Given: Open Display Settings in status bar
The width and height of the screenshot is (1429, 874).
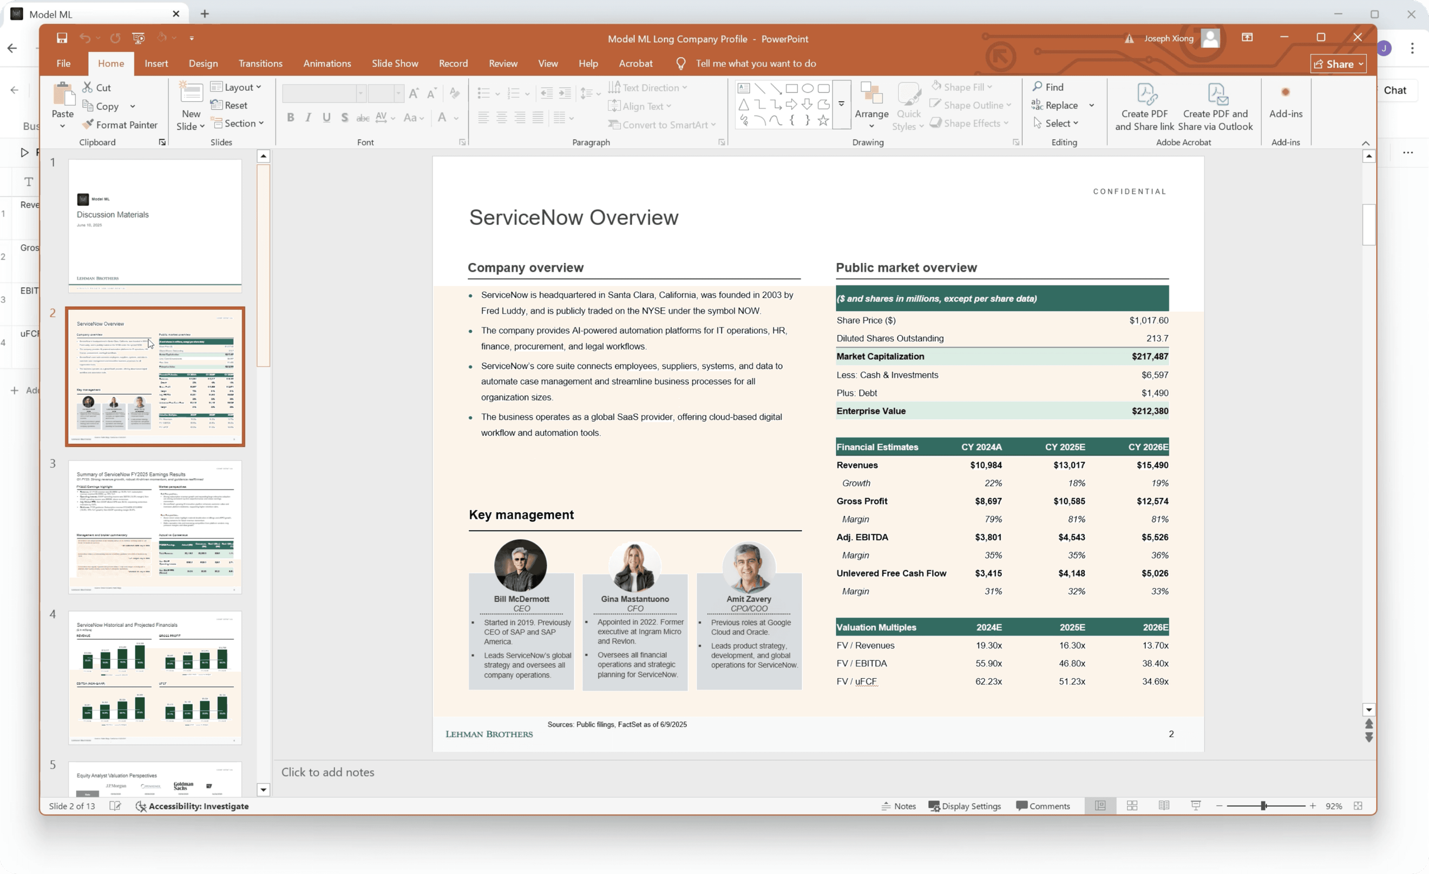Looking at the screenshot, I should click(965, 806).
